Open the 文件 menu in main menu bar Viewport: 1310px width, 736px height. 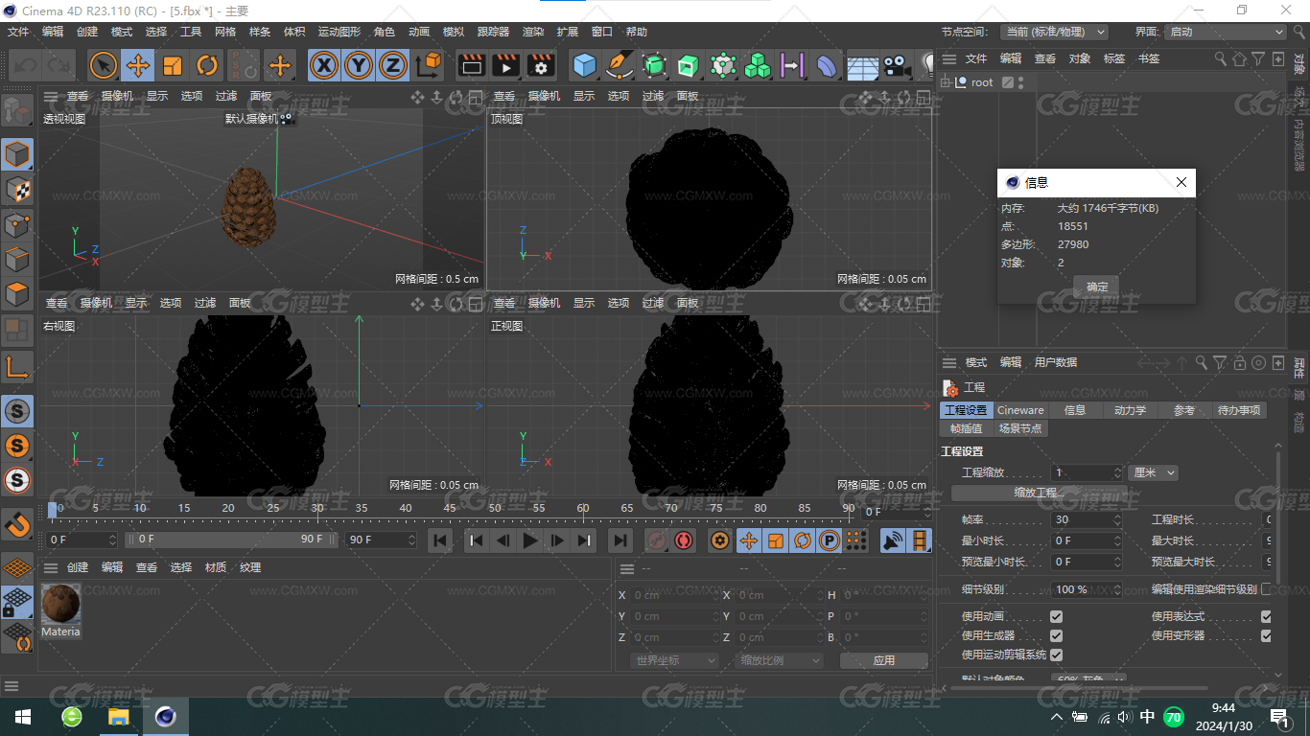tap(18, 32)
